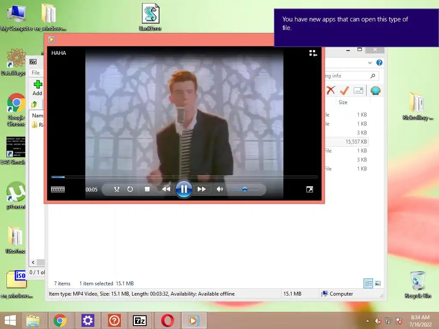The height and width of the screenshot is (329, 439).
Task: View the video full screen
Action: 310,190
